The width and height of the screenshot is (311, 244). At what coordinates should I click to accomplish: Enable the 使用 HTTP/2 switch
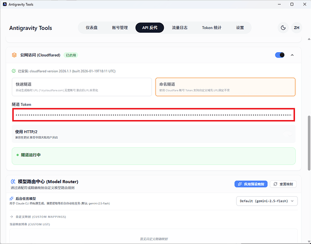click(288, 134)
